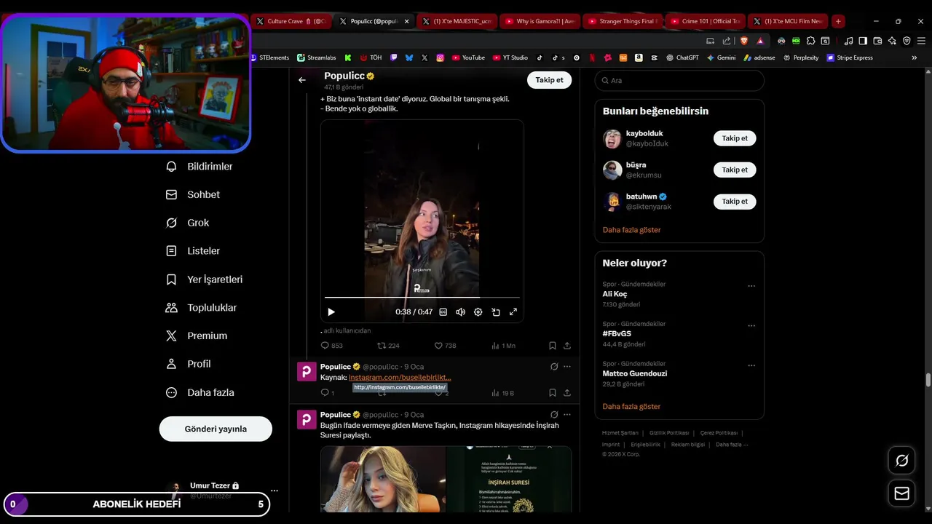
Task: Open the ChatGPT bookmark
Action: [x=683, y=57]
